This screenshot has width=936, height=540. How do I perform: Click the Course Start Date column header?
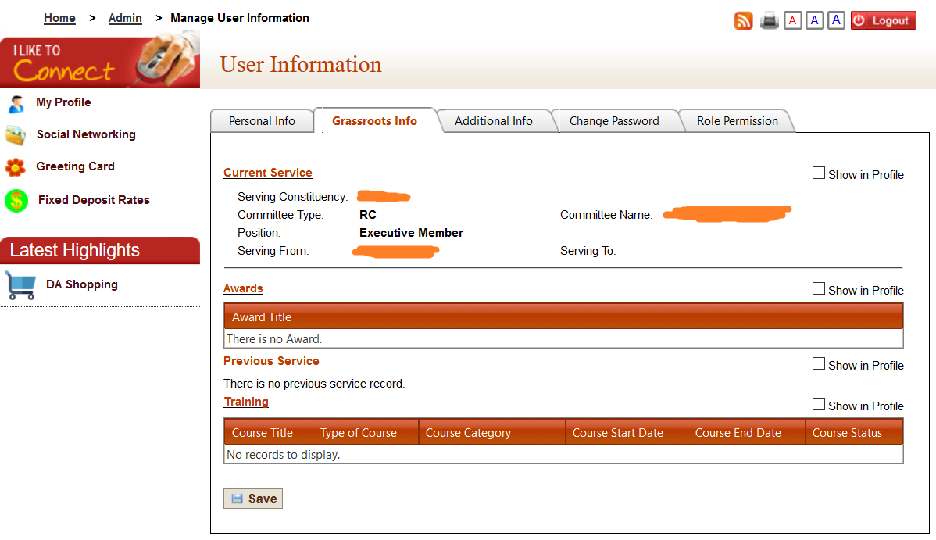617,433
